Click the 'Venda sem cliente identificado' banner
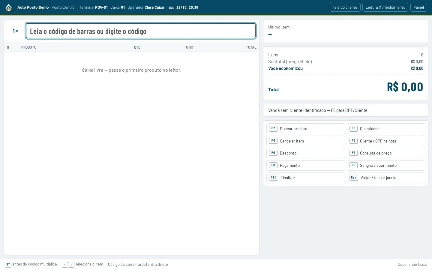Screen dimensions: 432x270 (346, 110)
